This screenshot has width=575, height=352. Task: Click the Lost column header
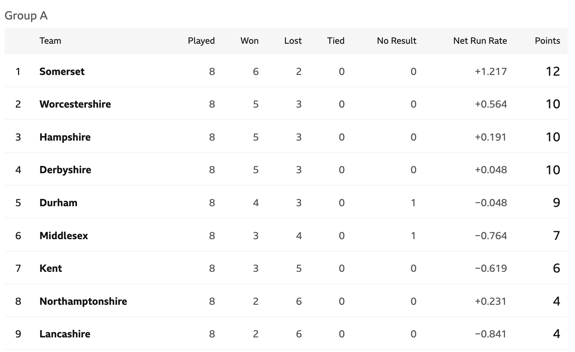293,41
